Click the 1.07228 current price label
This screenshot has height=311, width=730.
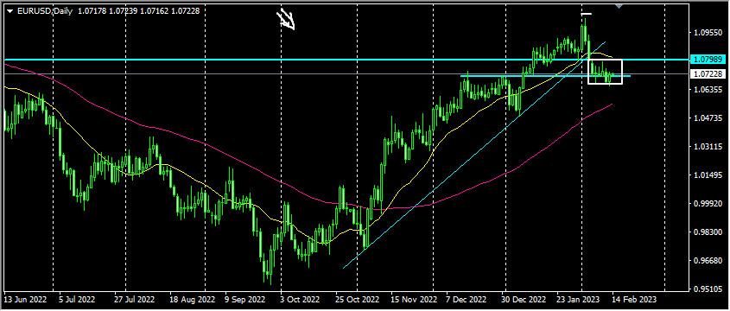pos(708,74)
